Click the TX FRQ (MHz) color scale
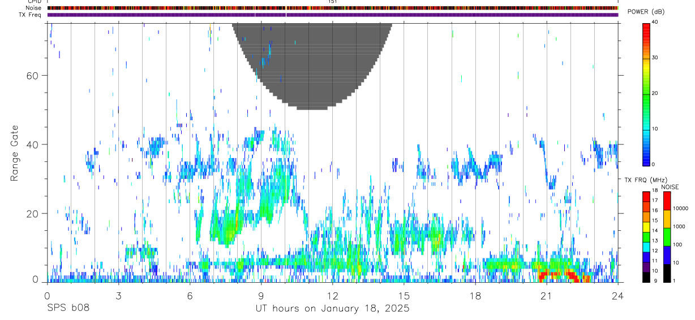Viewport: 695px width, 320px height. coord(646,237)
